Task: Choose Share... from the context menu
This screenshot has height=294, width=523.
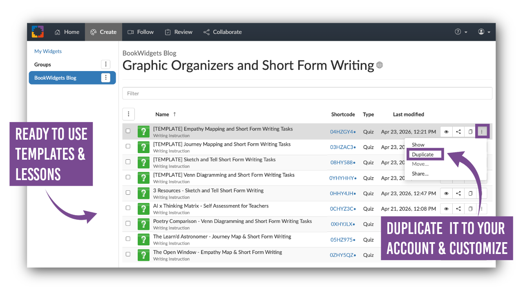Action: tap(420, 174)
